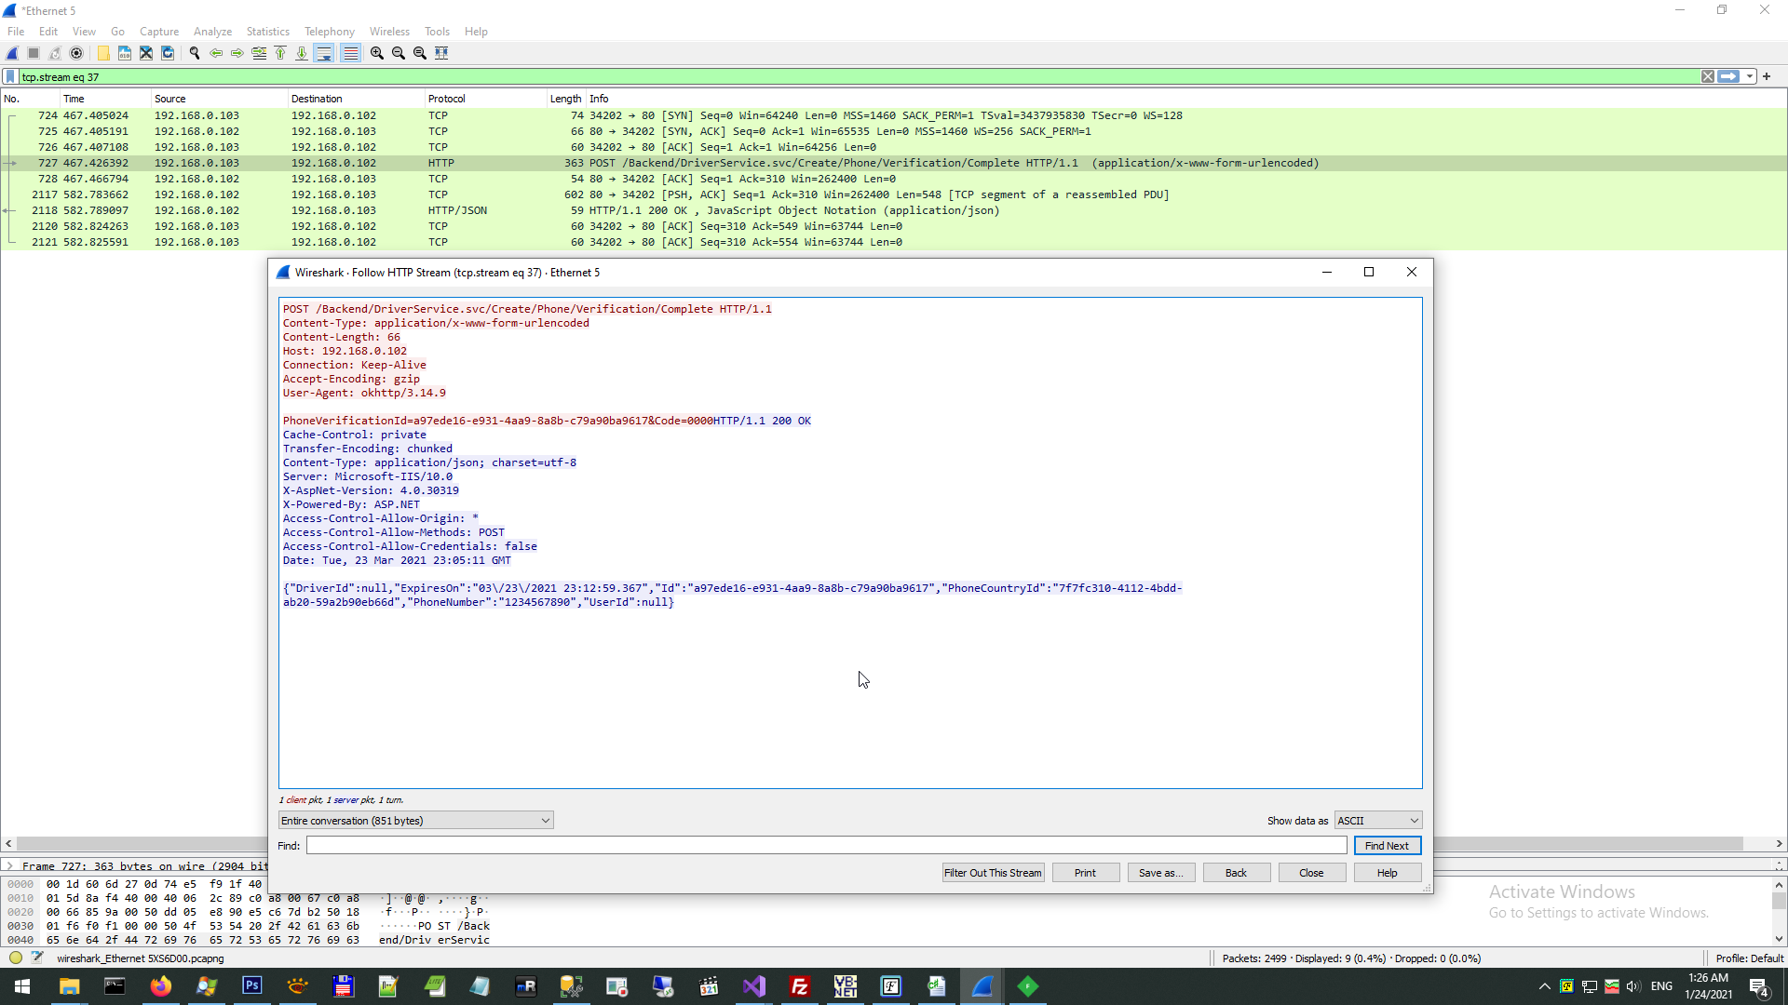The height and width of the screenshot is (1005, 1788).
Task: Click in the Find text field
Action: point(826,846)
